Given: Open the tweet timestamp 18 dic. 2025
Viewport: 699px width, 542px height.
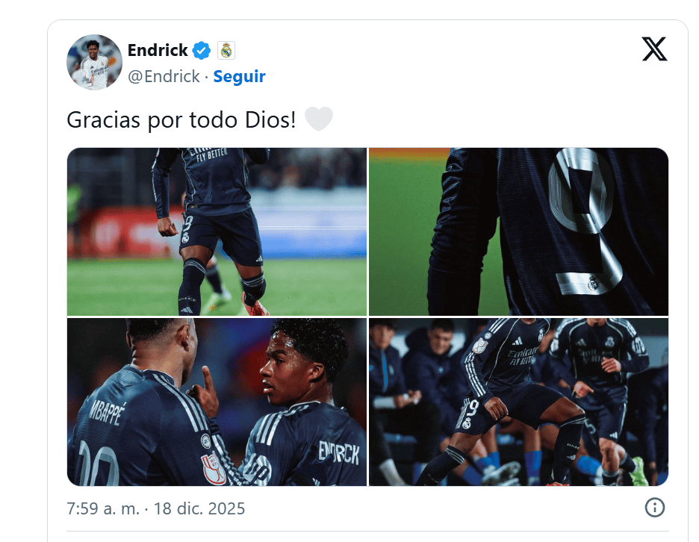Looking at the screenshot, I should (x=199, y=508).
